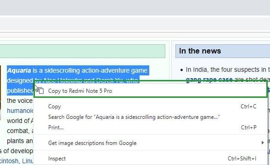Open the bold Aquaria article link
This screenshot has height=165, width=270.
19,70
